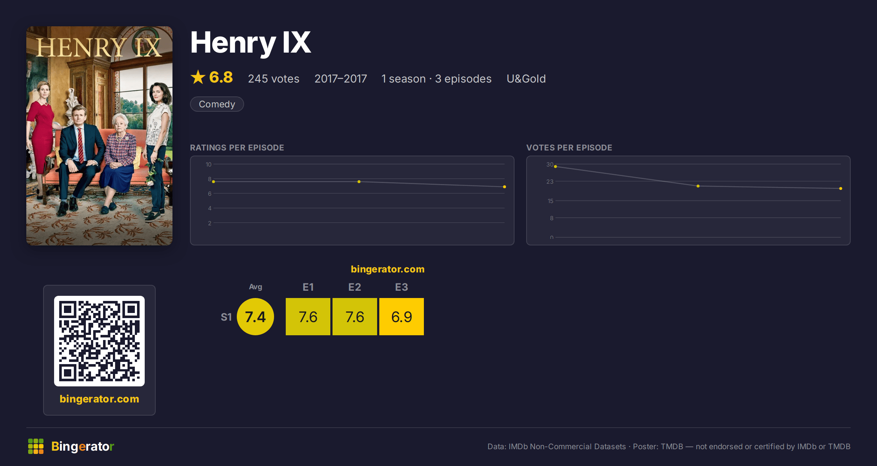
Task: Click the S1 average rating circle 7.4
Action: coord(255,317)
